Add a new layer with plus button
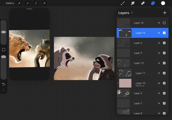Screen dimensions: 172x120 [x=165, y=13]
